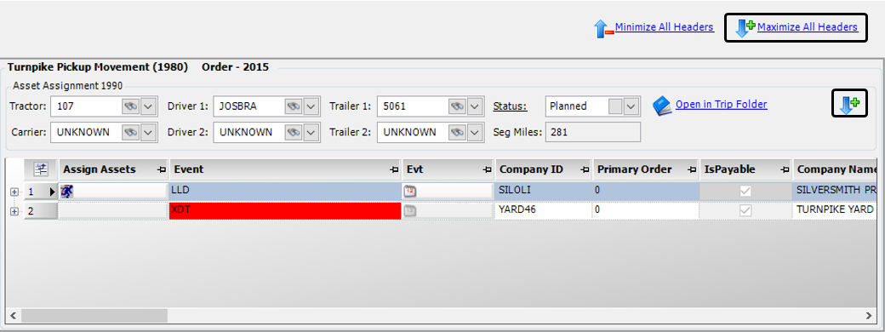
Task: Click the calendar Evt icon in LLD row
Action: pyautogui.click(x=410, y=192)
